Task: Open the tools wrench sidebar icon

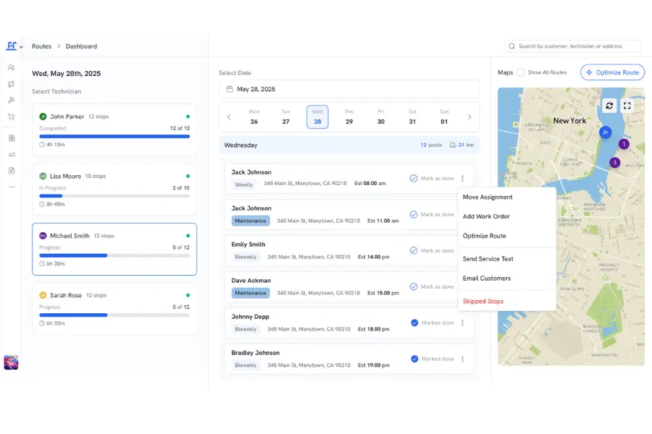Action: 11,100
